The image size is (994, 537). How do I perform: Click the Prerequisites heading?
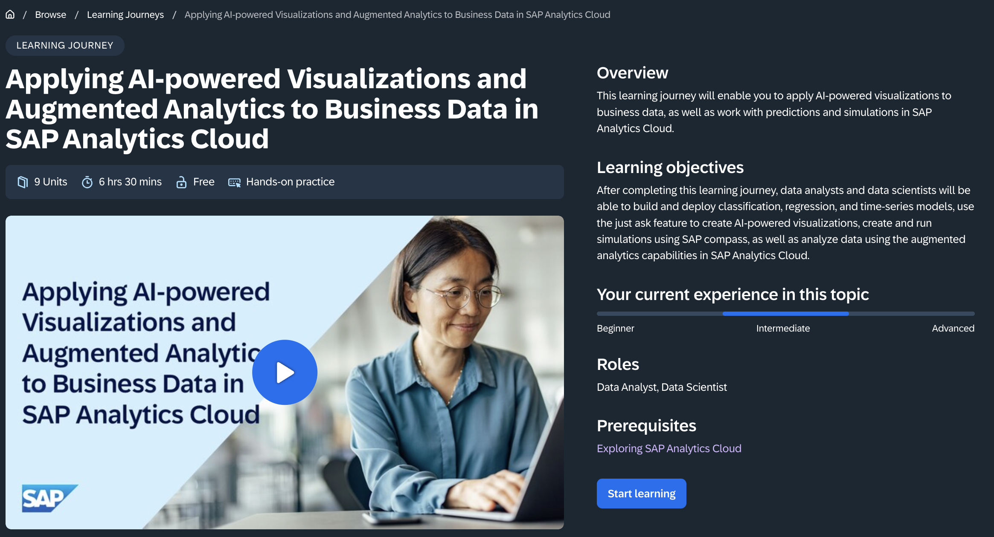646,426
